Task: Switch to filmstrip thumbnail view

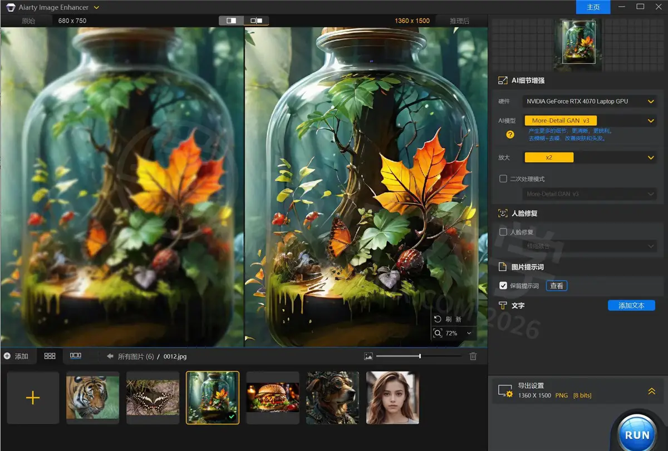Action: [x=76, y=355]
